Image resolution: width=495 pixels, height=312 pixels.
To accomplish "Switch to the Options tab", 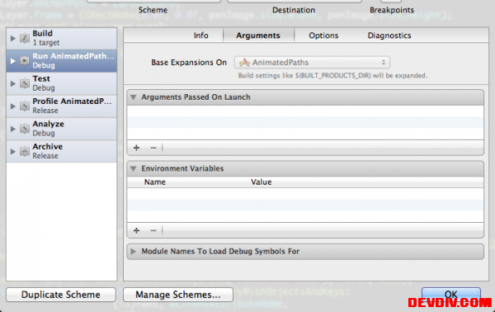I will pyautogui.click(x=323, y=35).
